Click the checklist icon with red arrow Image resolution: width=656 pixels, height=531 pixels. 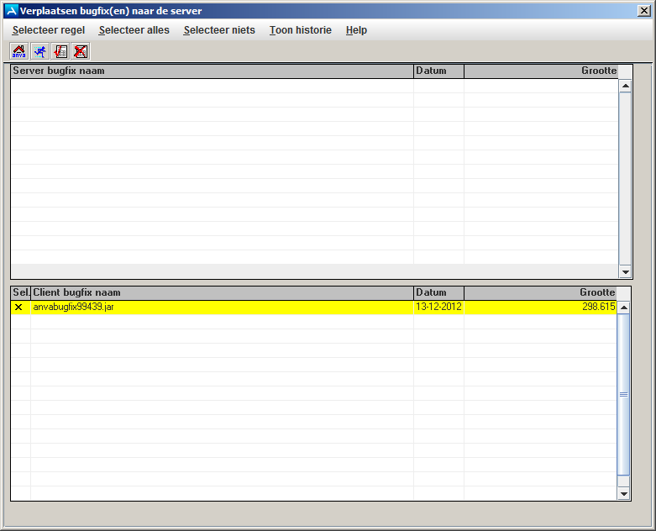pyautogui.click(x=60, y=51)
